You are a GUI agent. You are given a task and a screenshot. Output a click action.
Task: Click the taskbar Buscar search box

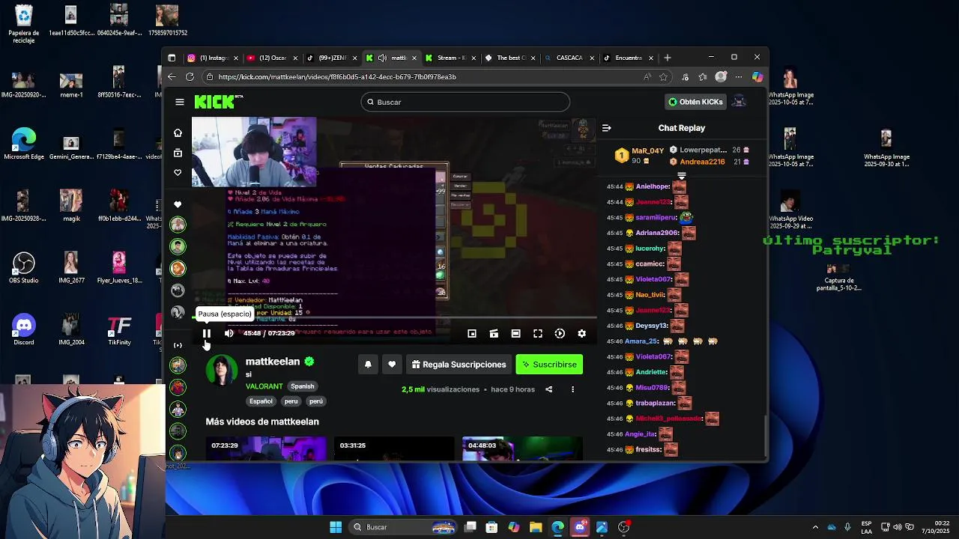click(404, 527)
